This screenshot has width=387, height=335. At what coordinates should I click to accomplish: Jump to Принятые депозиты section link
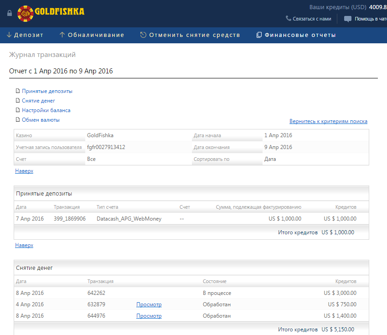coord(47,91)
